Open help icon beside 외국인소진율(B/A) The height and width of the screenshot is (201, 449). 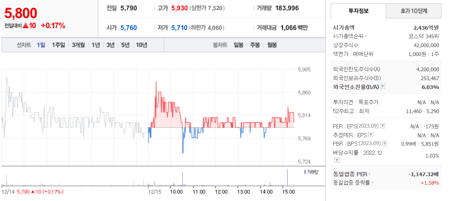(383, 87)
